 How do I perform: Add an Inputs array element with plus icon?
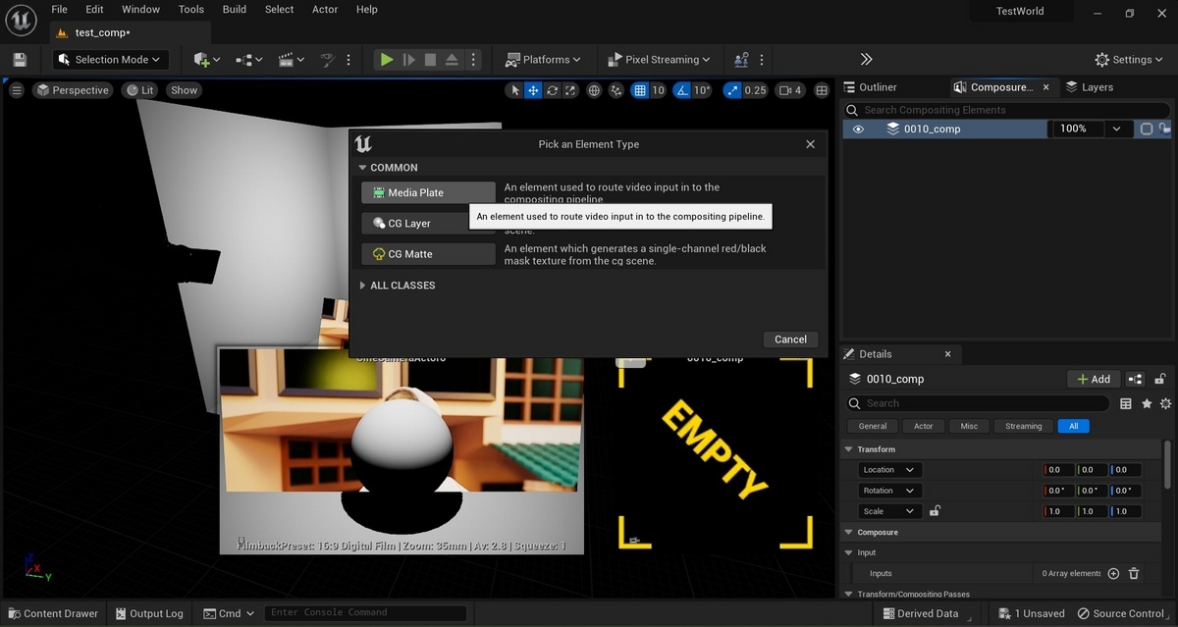pyautogui.click(x=1113, y=574)
